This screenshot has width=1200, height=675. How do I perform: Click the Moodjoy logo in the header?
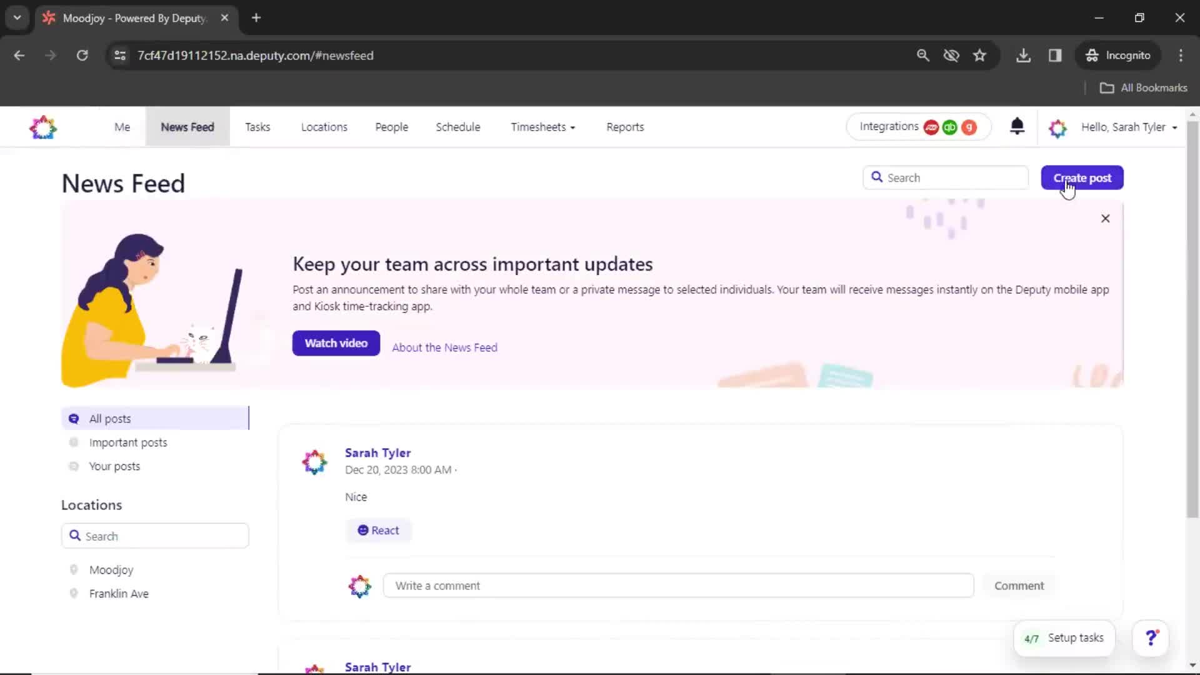tap(43, 127)
